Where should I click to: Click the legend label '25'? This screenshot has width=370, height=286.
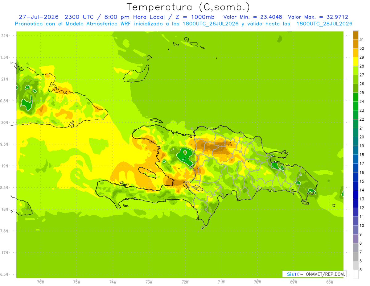coord(362,93)
